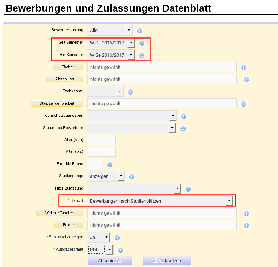Click the Weitere Tabellen button

pyautogui.click(x=60, y=213)
